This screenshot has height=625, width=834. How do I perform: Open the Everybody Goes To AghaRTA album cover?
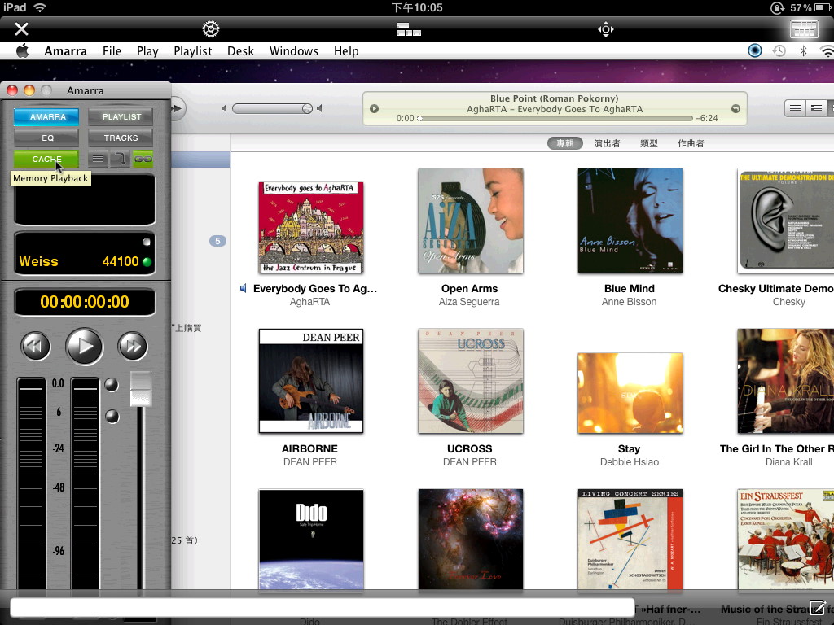pos(311,228)
